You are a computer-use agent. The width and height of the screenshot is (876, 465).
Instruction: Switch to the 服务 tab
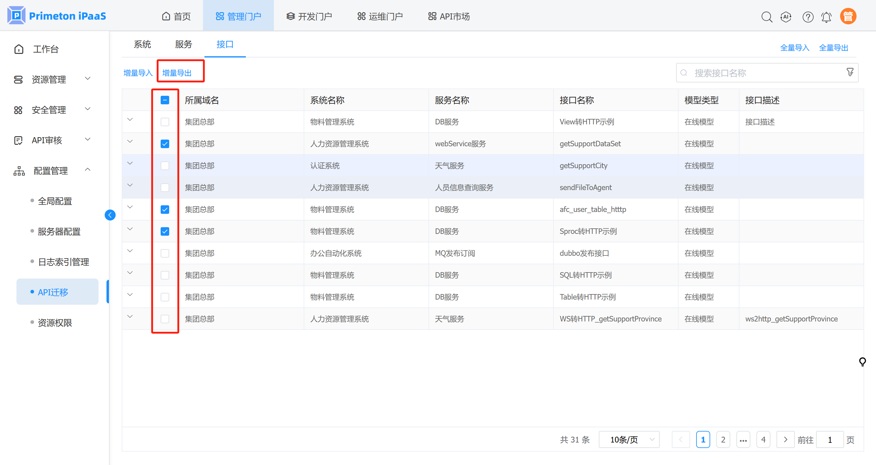point(184,44)
